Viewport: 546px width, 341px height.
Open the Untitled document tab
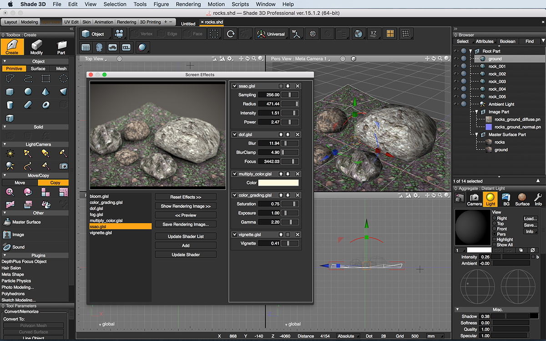click(x=188, y=24)
